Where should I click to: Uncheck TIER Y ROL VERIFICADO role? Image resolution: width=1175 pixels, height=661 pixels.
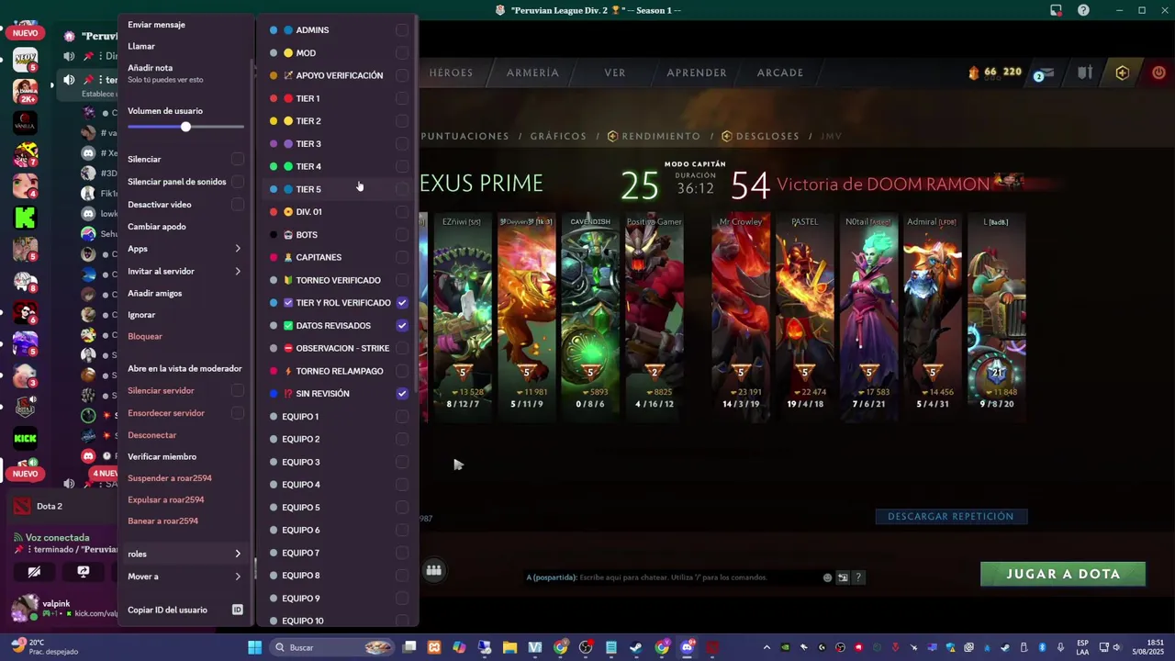pos(402,303)
